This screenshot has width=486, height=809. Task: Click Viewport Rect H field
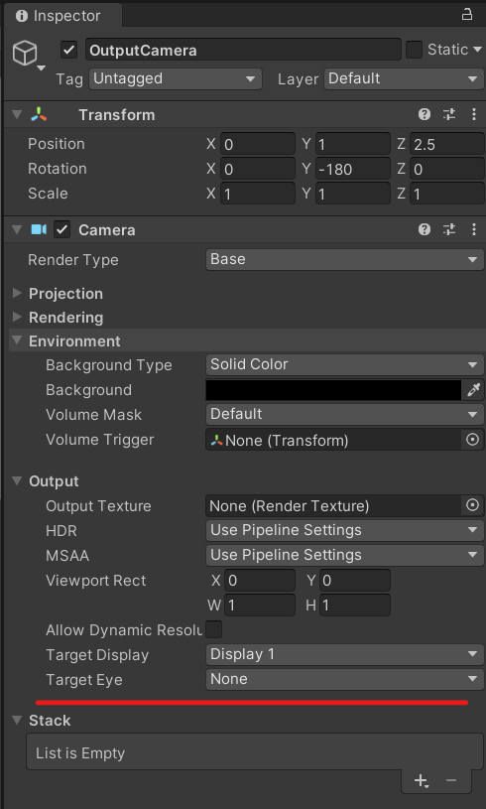coord(354,606)
